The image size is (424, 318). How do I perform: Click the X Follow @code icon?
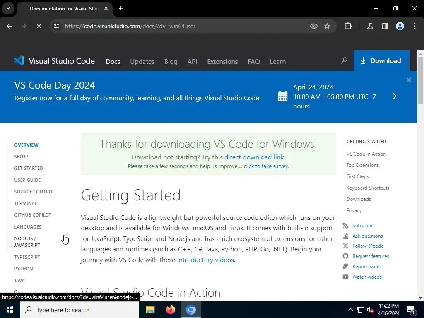pos(345,246)
